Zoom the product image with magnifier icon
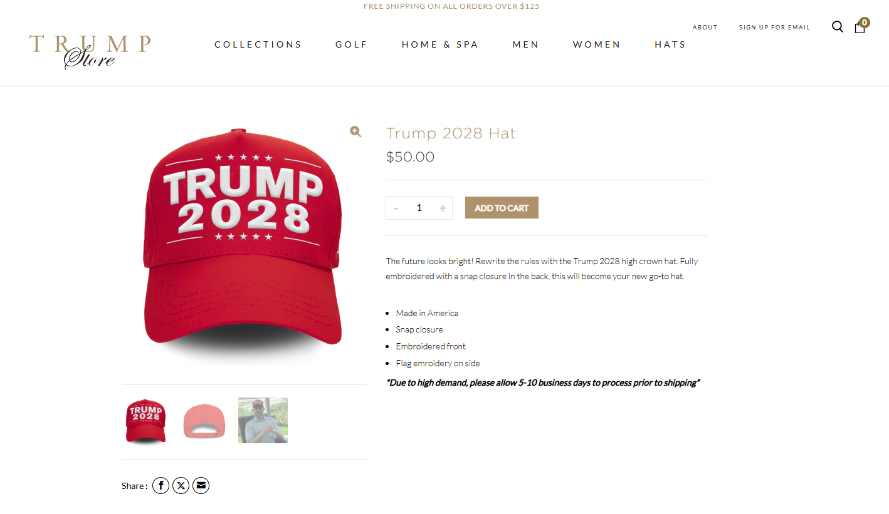 355,131
